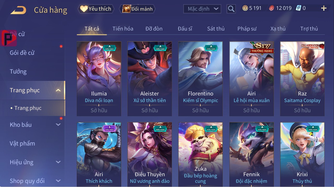Select Ilumia Diva nổi loạn skin card
This screenshot has width=334, height=187.
[99, 79]
